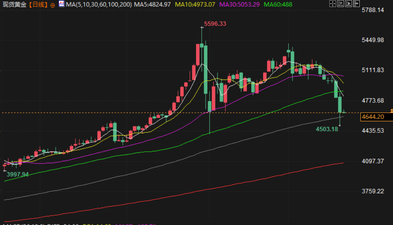Click the 4503.18 low price label

[327, 129]
